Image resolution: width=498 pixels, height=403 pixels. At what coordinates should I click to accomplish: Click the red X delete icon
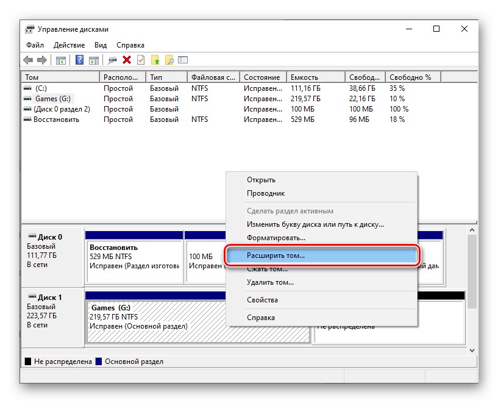tap(127, 60)
